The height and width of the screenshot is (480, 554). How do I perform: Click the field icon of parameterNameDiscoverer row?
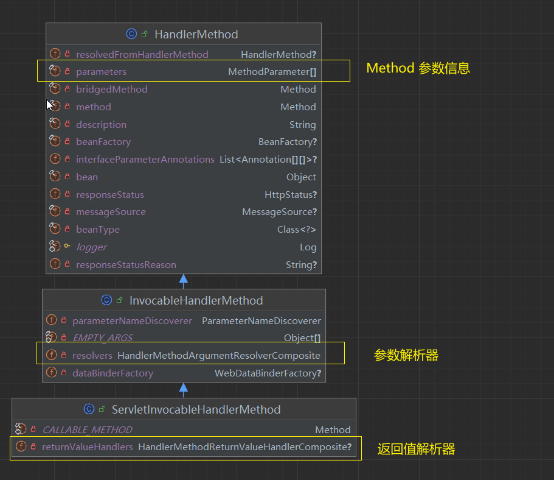click(51, 320)
